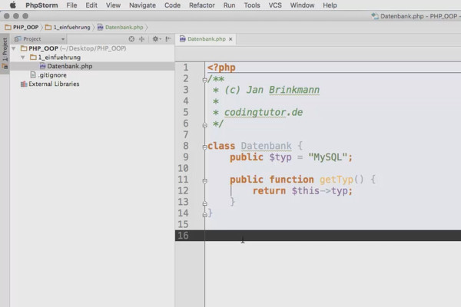Image resolution: width=461 pixels, height=307 pixels.
Task: Click the getTyp method name
Action: click(x=336, y=179)
